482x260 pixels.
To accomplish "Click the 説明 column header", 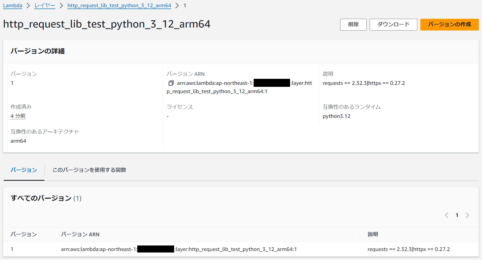I will coord(373,234).
